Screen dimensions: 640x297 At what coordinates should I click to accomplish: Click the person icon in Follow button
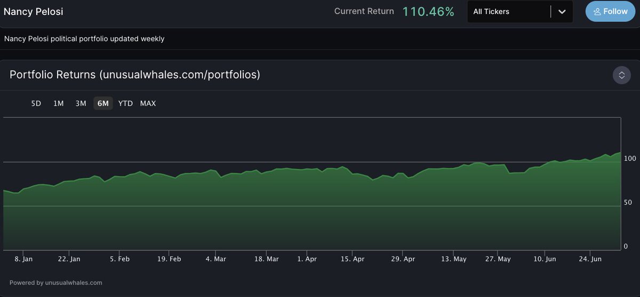click(x=597, y=11)
